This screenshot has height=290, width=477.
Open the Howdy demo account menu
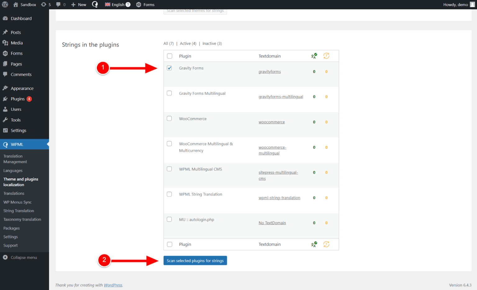click(456, 4)
